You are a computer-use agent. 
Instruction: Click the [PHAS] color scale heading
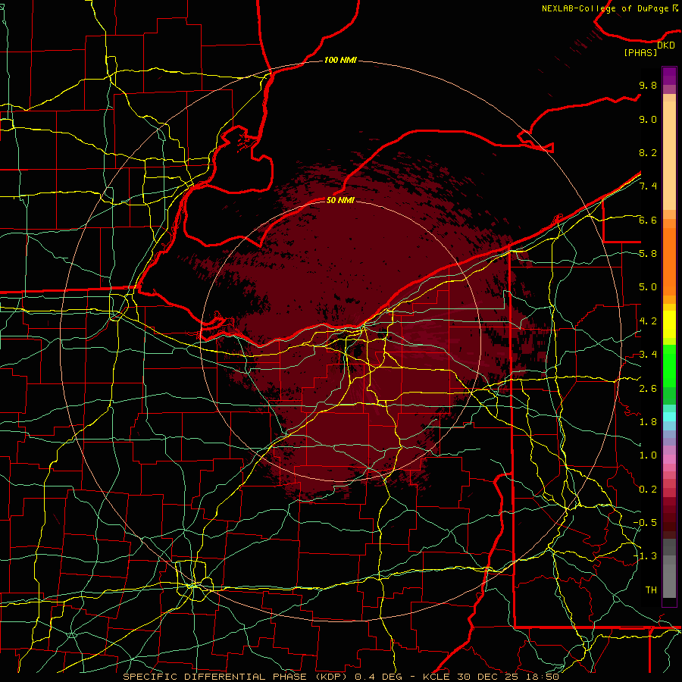point(640,53)
